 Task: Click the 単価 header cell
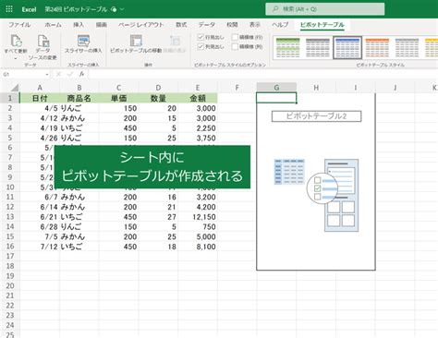point(118,98)
